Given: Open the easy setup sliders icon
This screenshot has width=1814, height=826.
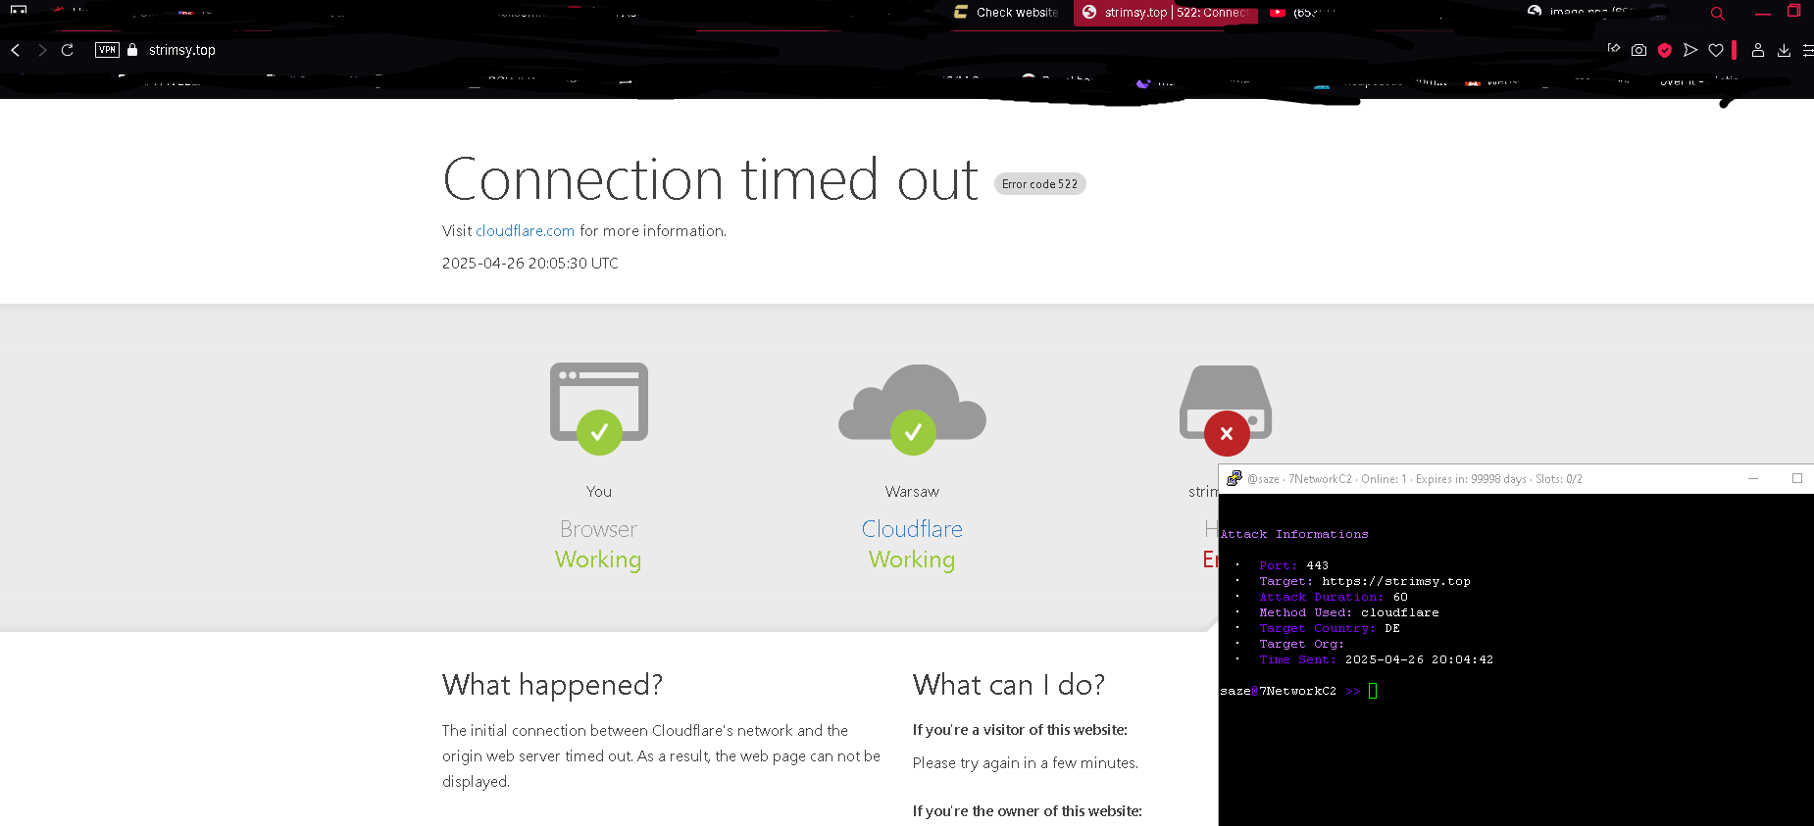Looking at the screenshot, I should (1808, 50).
